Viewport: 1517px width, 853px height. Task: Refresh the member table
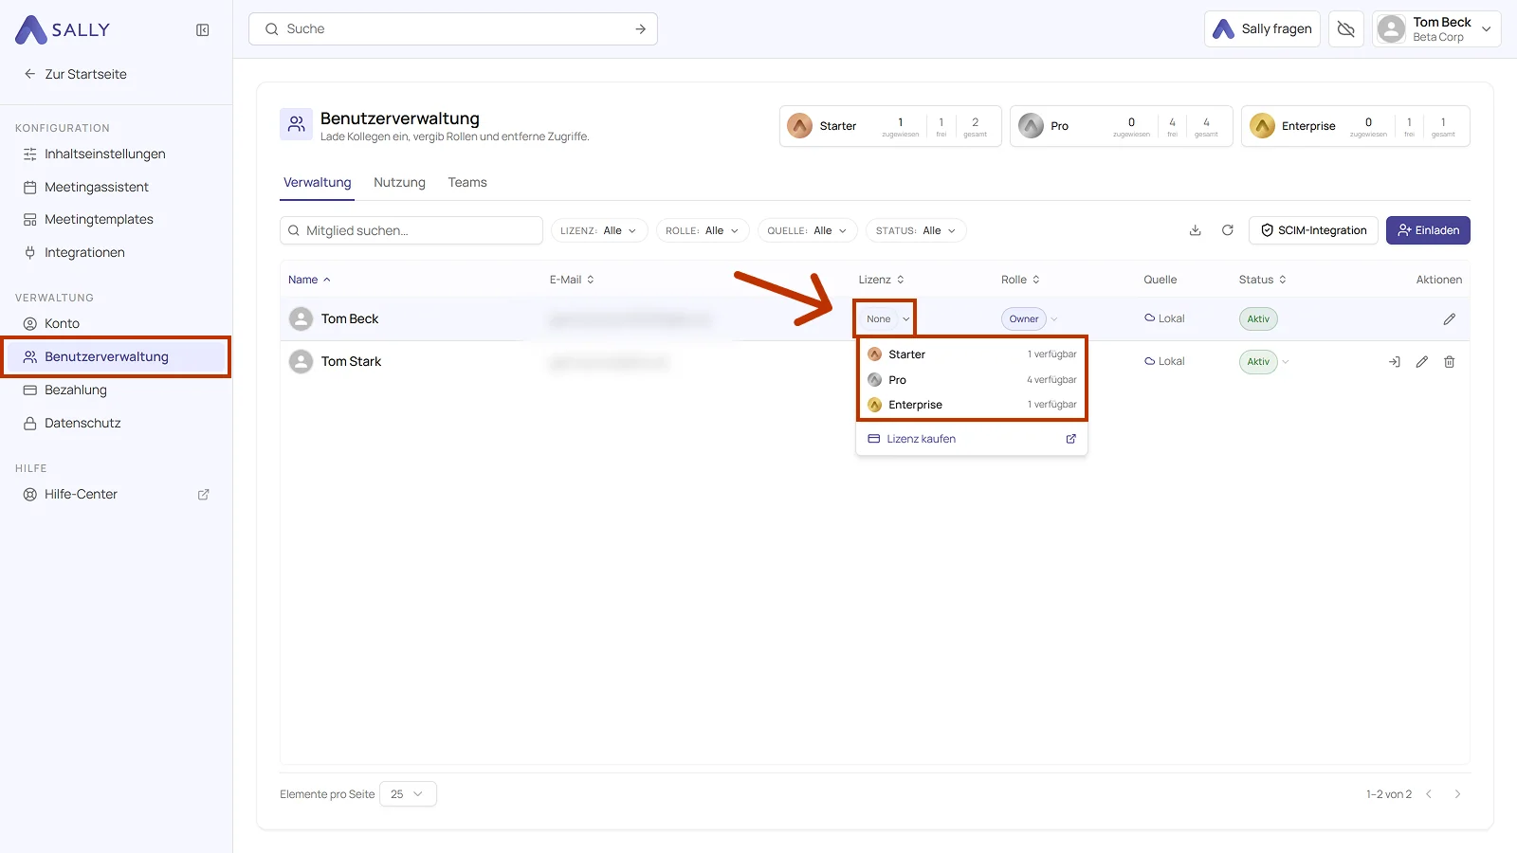click(1228, 230)
